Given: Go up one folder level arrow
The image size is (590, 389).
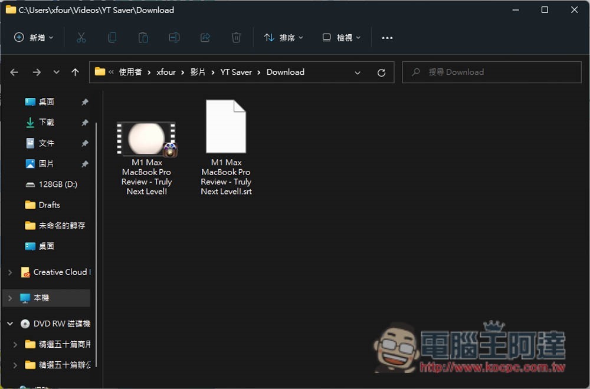Looking at the screenshot, I should tap(76, 72).
